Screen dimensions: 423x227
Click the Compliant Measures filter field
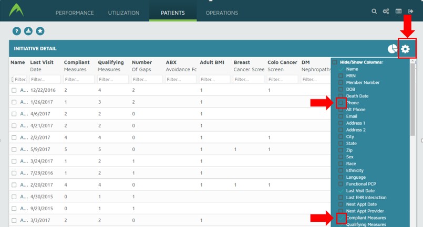tap(79, 79)
